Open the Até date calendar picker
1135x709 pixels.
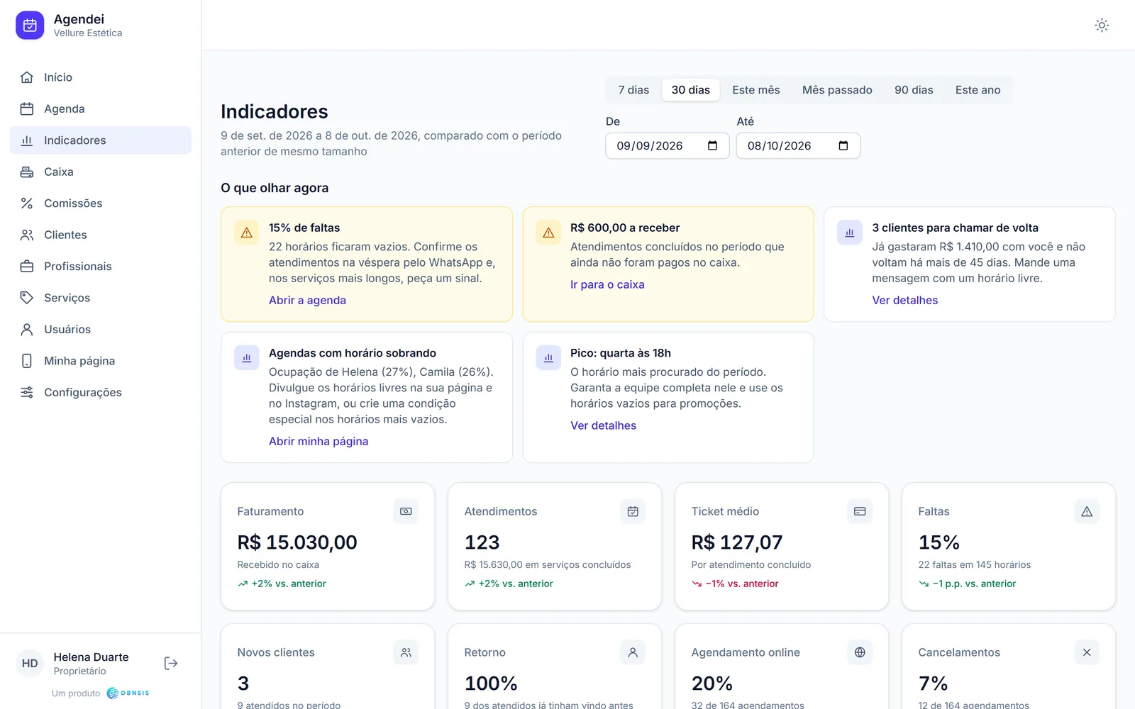[x=843, y=146]
